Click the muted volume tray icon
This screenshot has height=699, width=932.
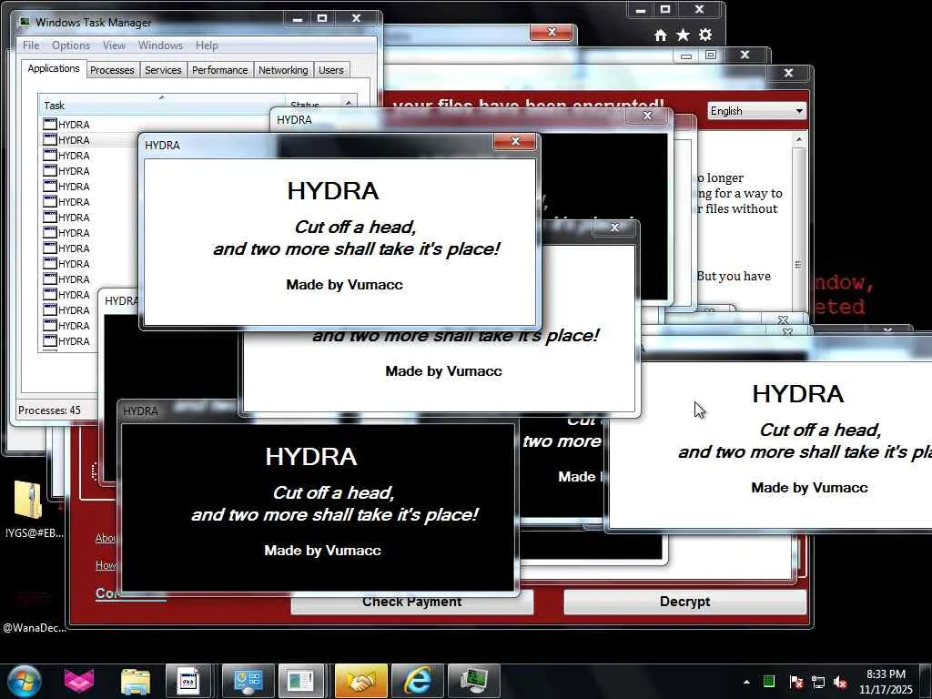tap(840, 682)
